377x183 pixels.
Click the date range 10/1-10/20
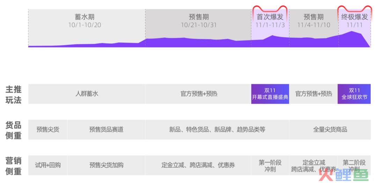[x=84, y=25]
